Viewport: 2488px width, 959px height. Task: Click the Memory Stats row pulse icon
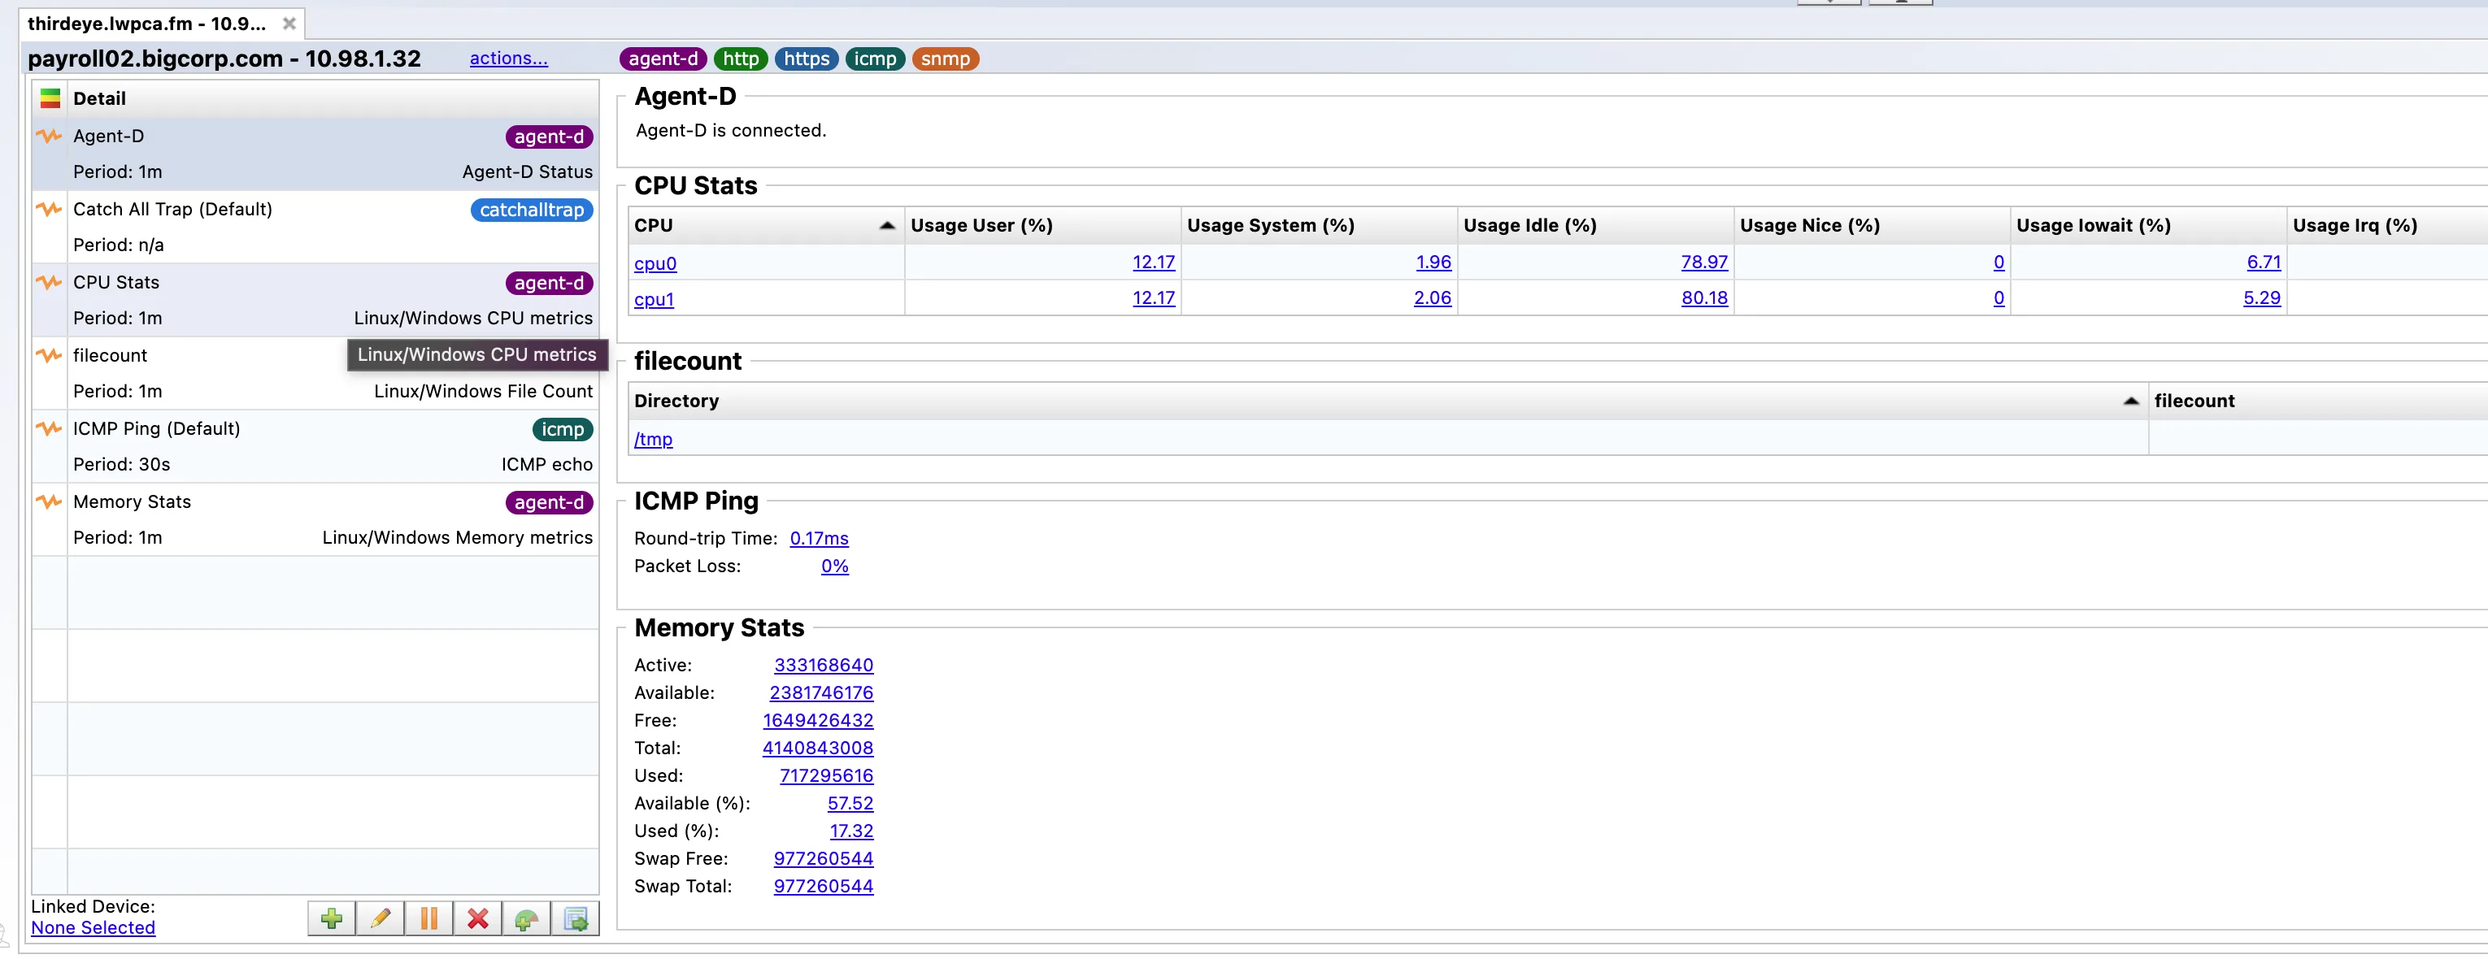point(50,501)
